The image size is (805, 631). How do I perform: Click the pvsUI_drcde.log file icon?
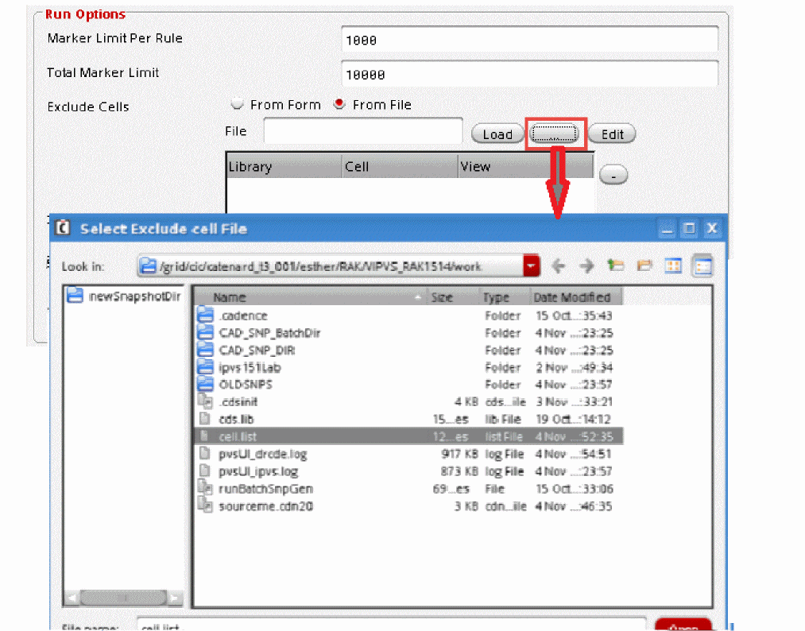click(x=205, y=453)
